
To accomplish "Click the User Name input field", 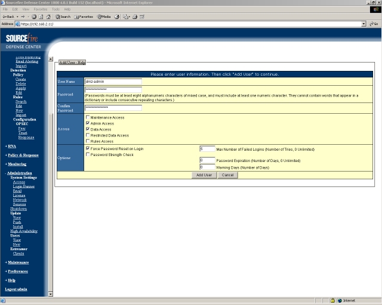I will (113, 82).
